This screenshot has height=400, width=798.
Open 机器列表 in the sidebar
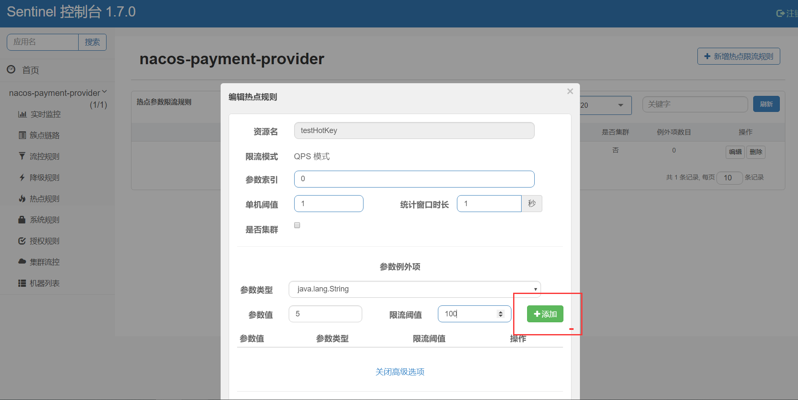44,283
